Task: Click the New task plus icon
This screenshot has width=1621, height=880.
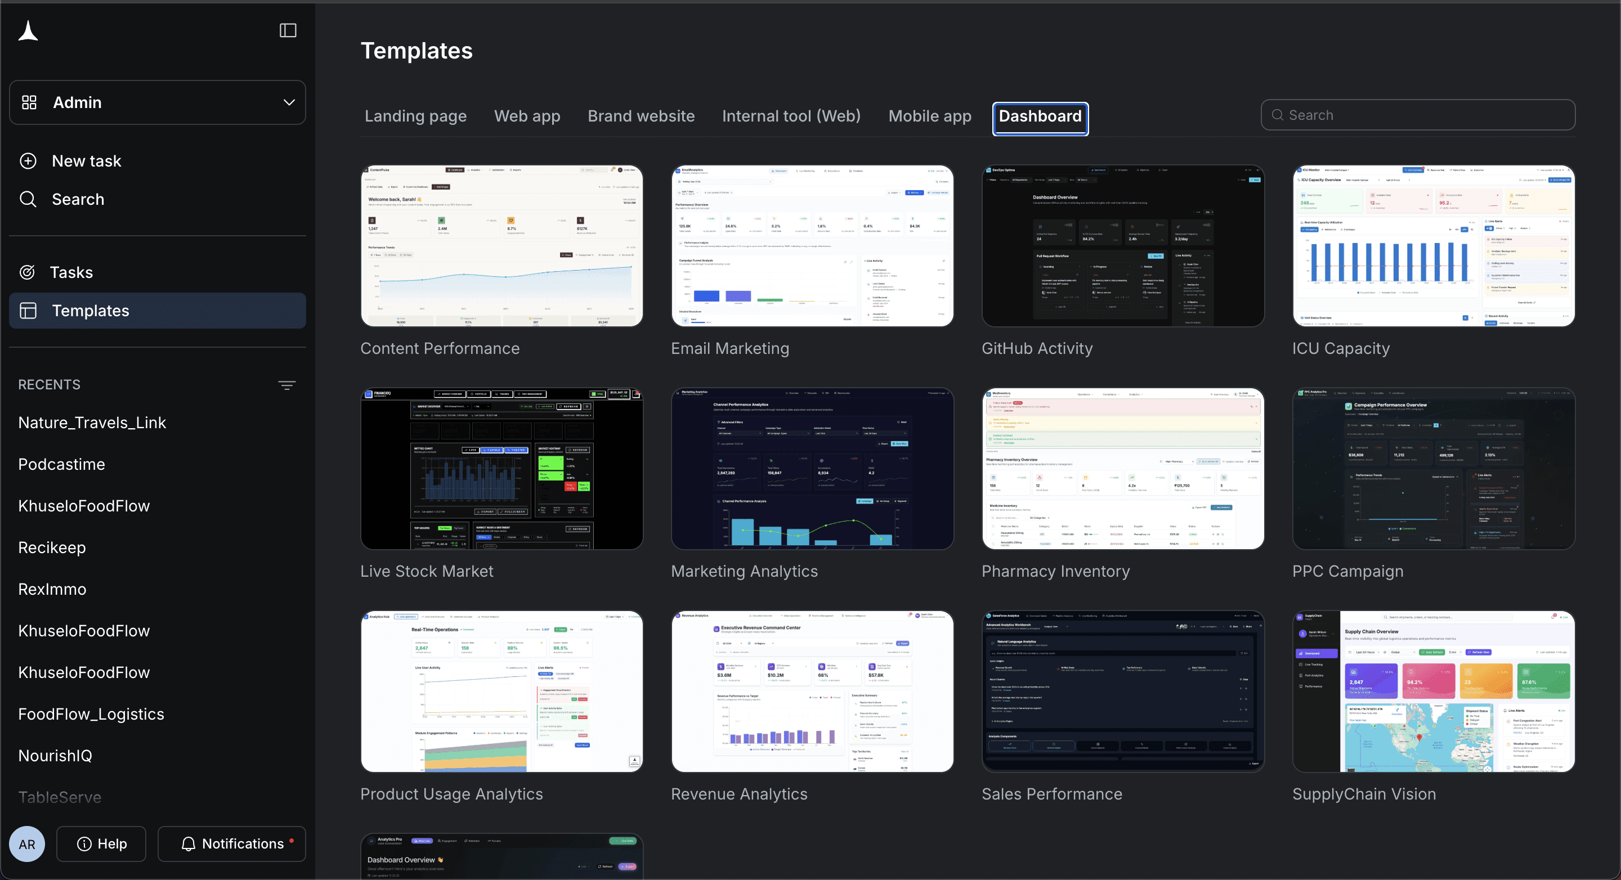Action: [x=28, y=161]
